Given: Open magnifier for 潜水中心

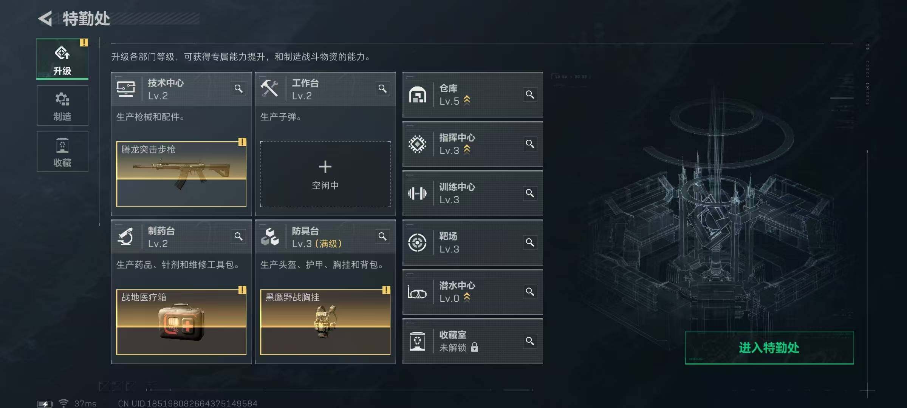Looking at the screenshot, I should coord(530,292).
